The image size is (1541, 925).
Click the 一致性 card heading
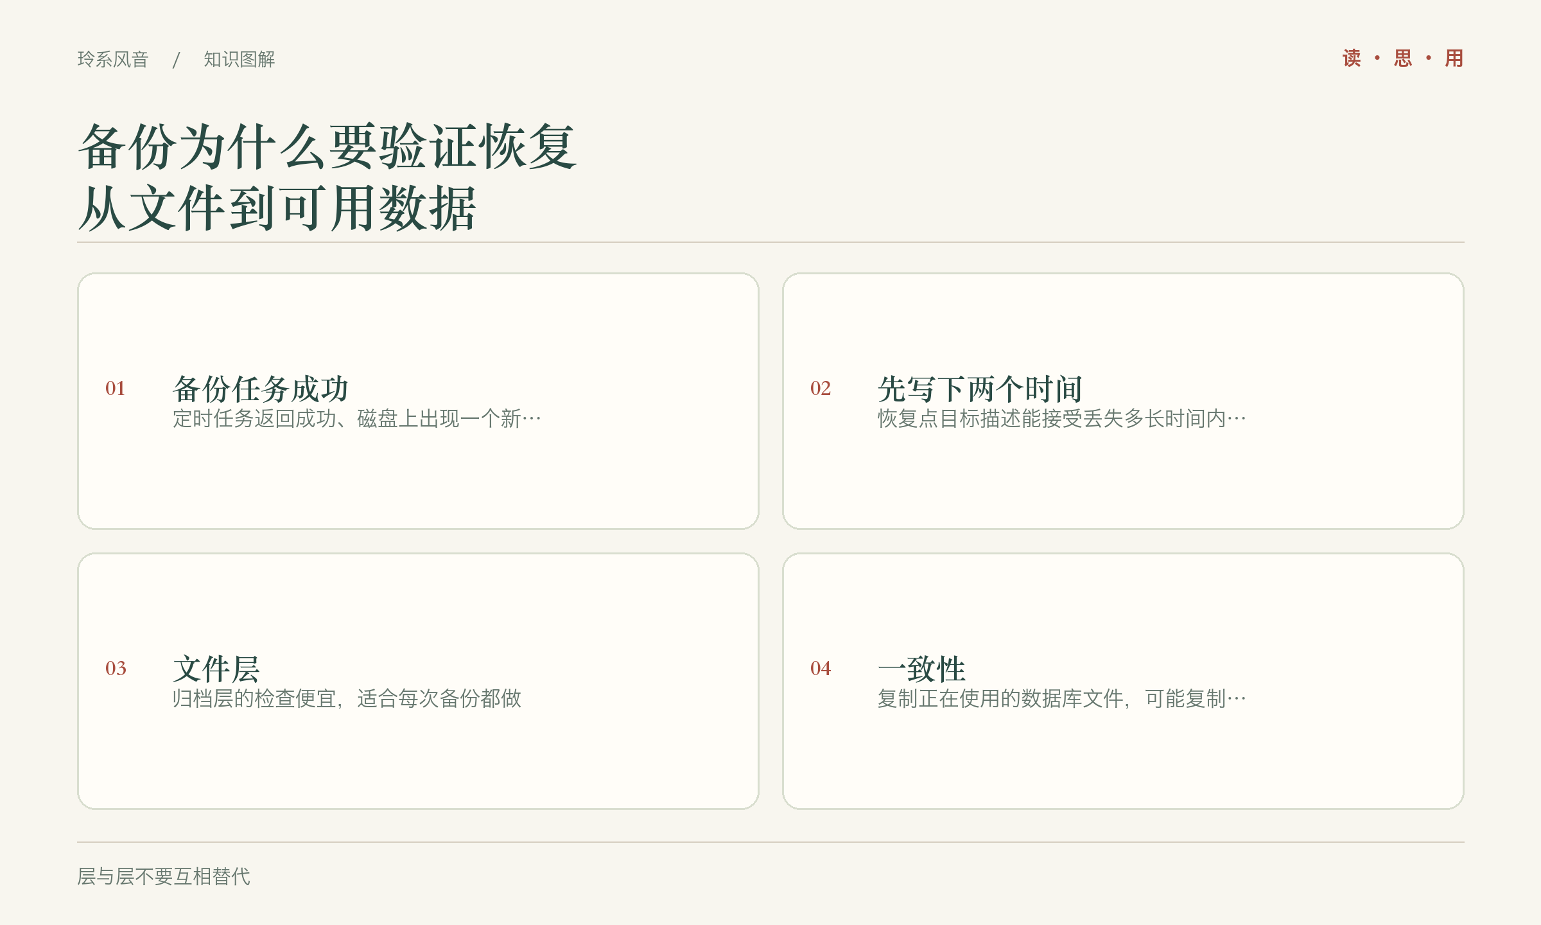(921, 669)
